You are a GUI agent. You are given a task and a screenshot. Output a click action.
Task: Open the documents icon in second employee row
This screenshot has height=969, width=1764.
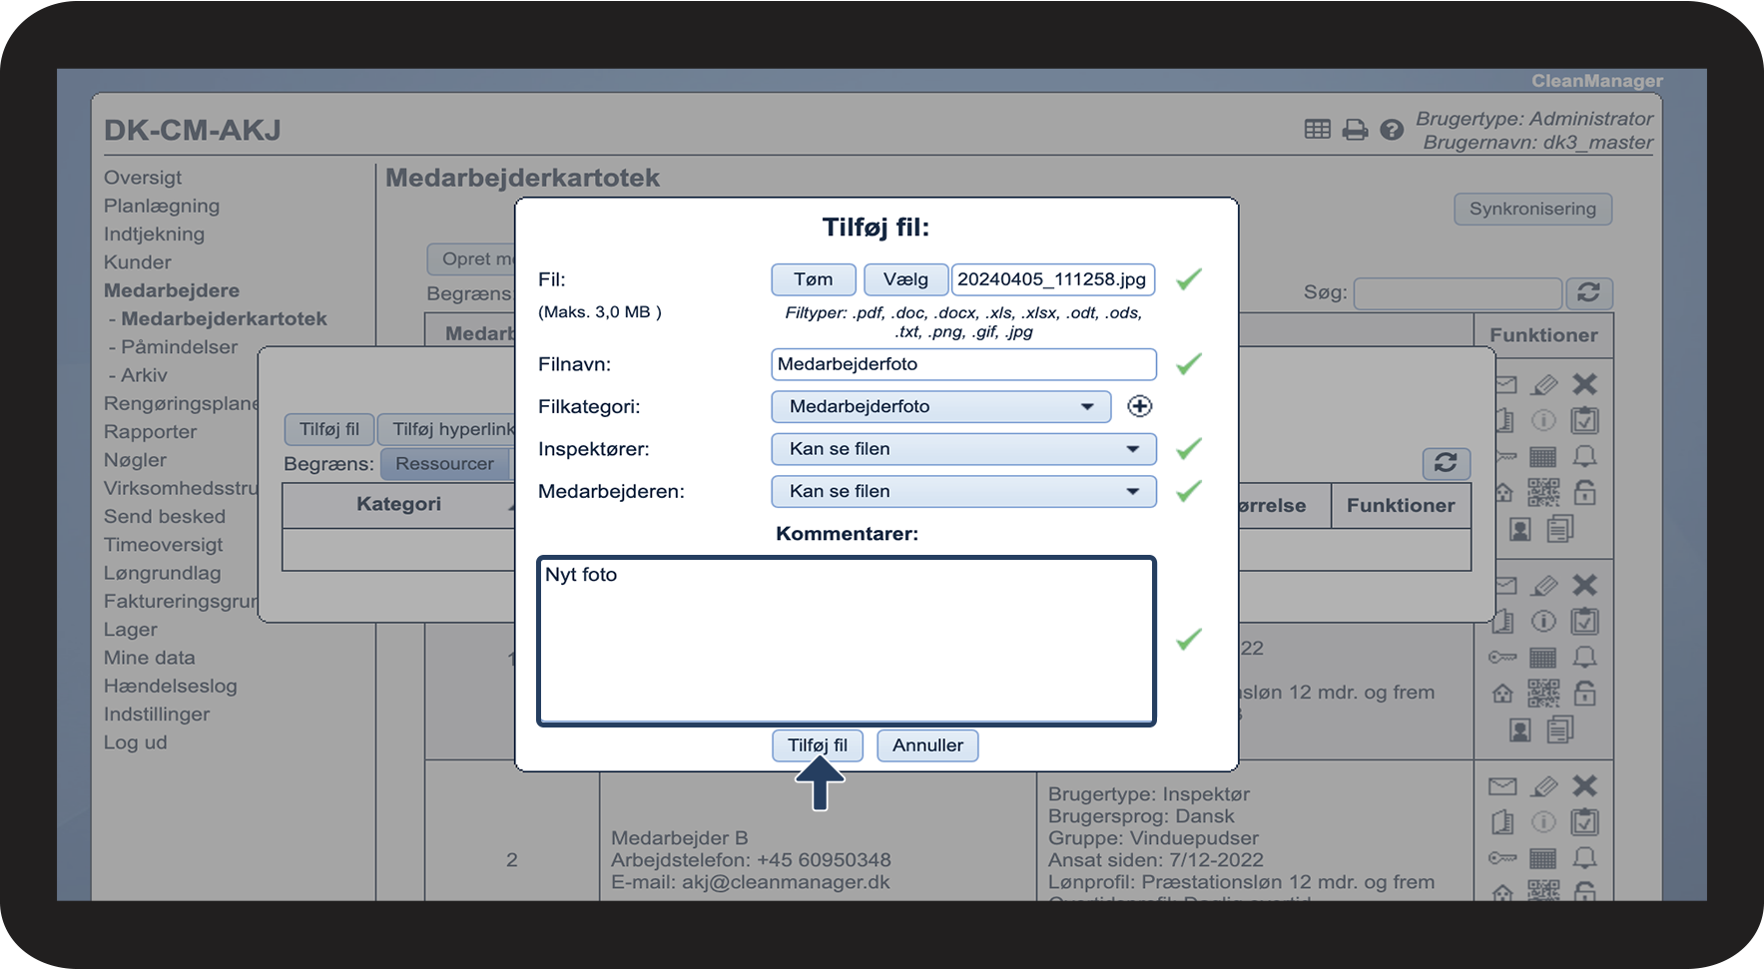tap(1560, 730)
